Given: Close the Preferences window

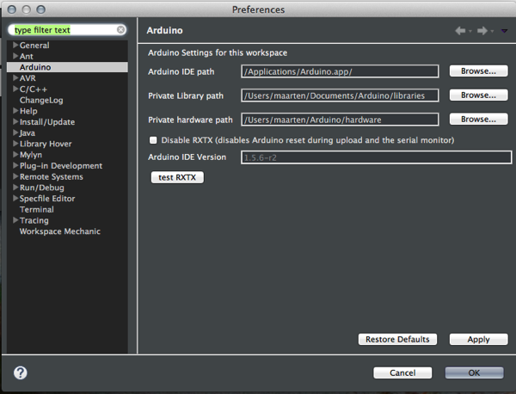Looking at the screenshot, I should tap(12, 9).
